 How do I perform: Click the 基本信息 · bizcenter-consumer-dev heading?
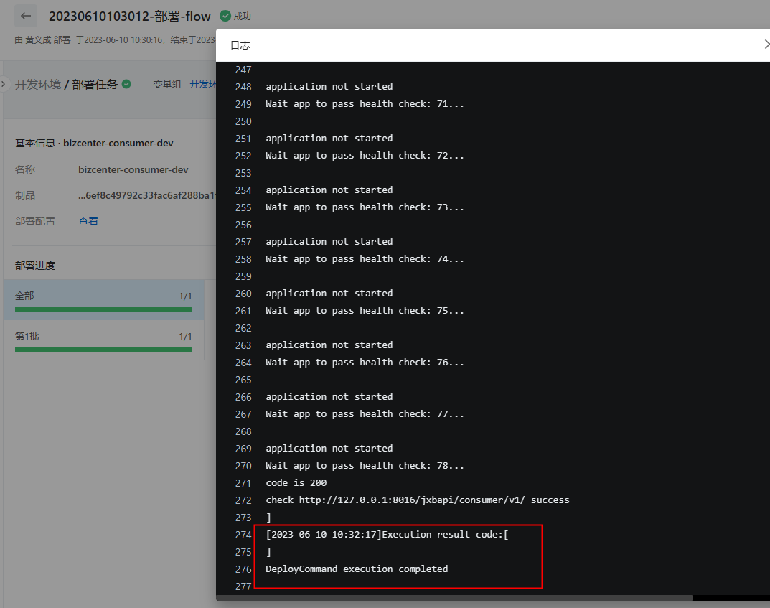(x=94, y=143)
